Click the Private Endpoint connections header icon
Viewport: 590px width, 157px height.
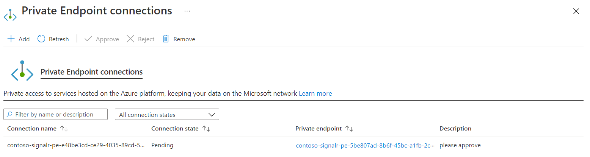coord(10,14)
